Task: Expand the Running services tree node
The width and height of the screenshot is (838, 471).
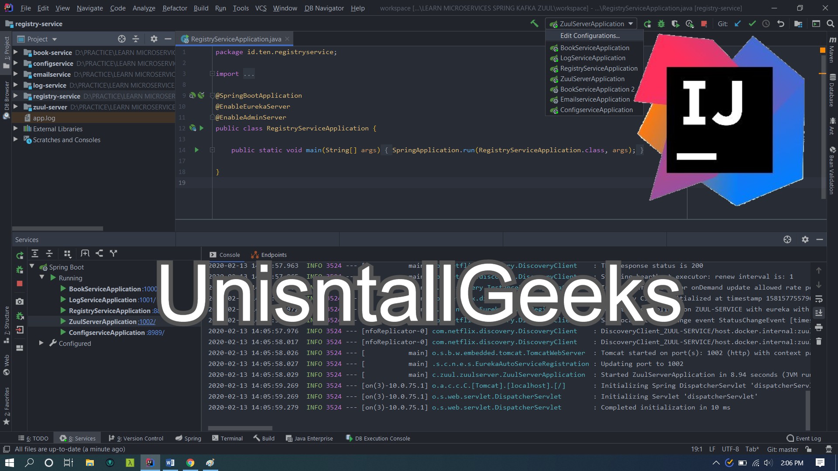Action: pos(43,278)
